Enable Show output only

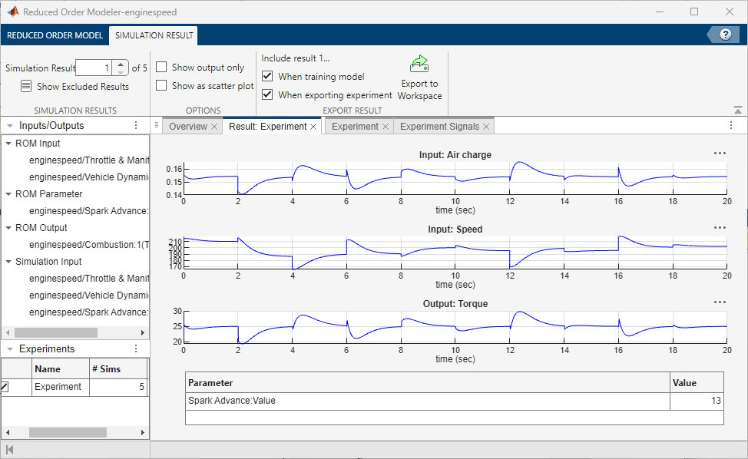coord(161,67)
